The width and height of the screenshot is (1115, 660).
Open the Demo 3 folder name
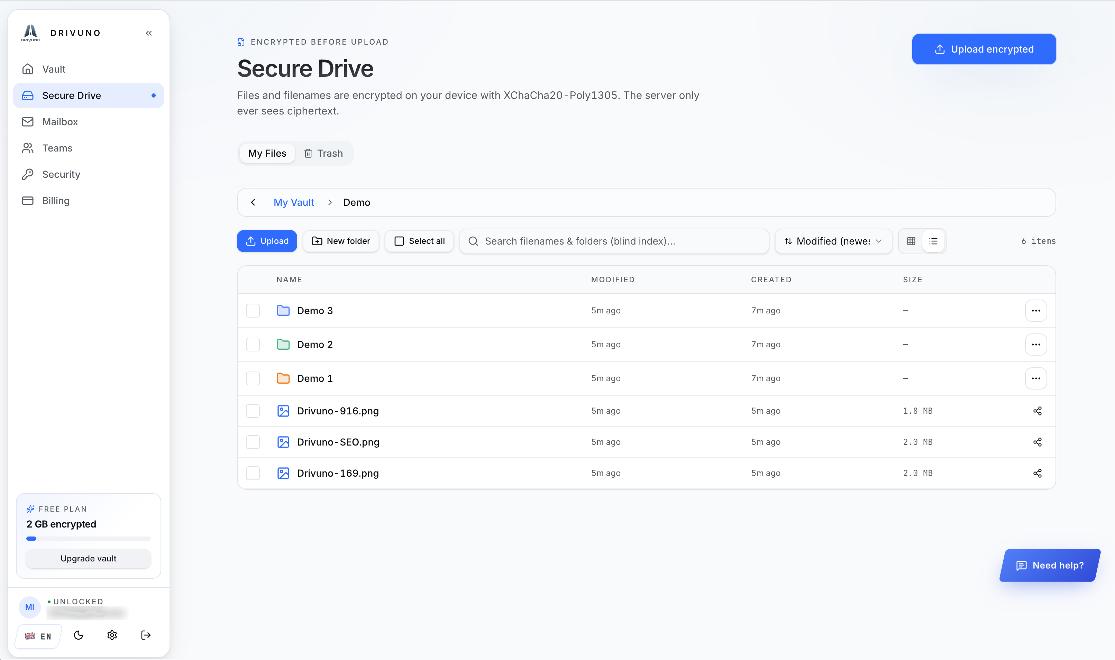[x=315, y=310]
